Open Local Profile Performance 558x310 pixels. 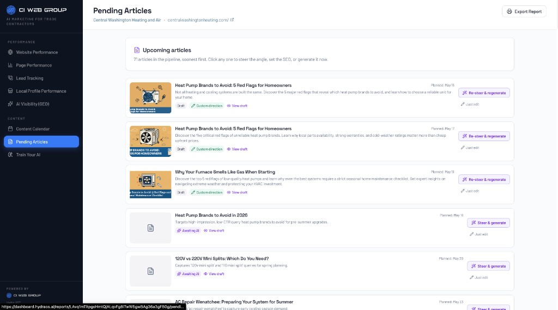click(41, 91)
